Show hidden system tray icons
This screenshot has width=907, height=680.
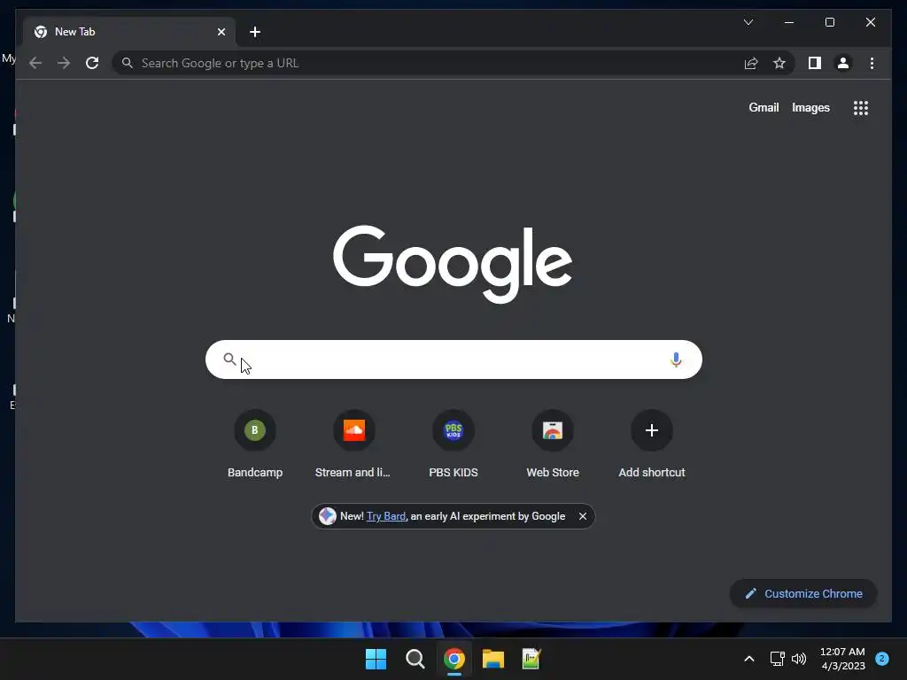point(749,659)
